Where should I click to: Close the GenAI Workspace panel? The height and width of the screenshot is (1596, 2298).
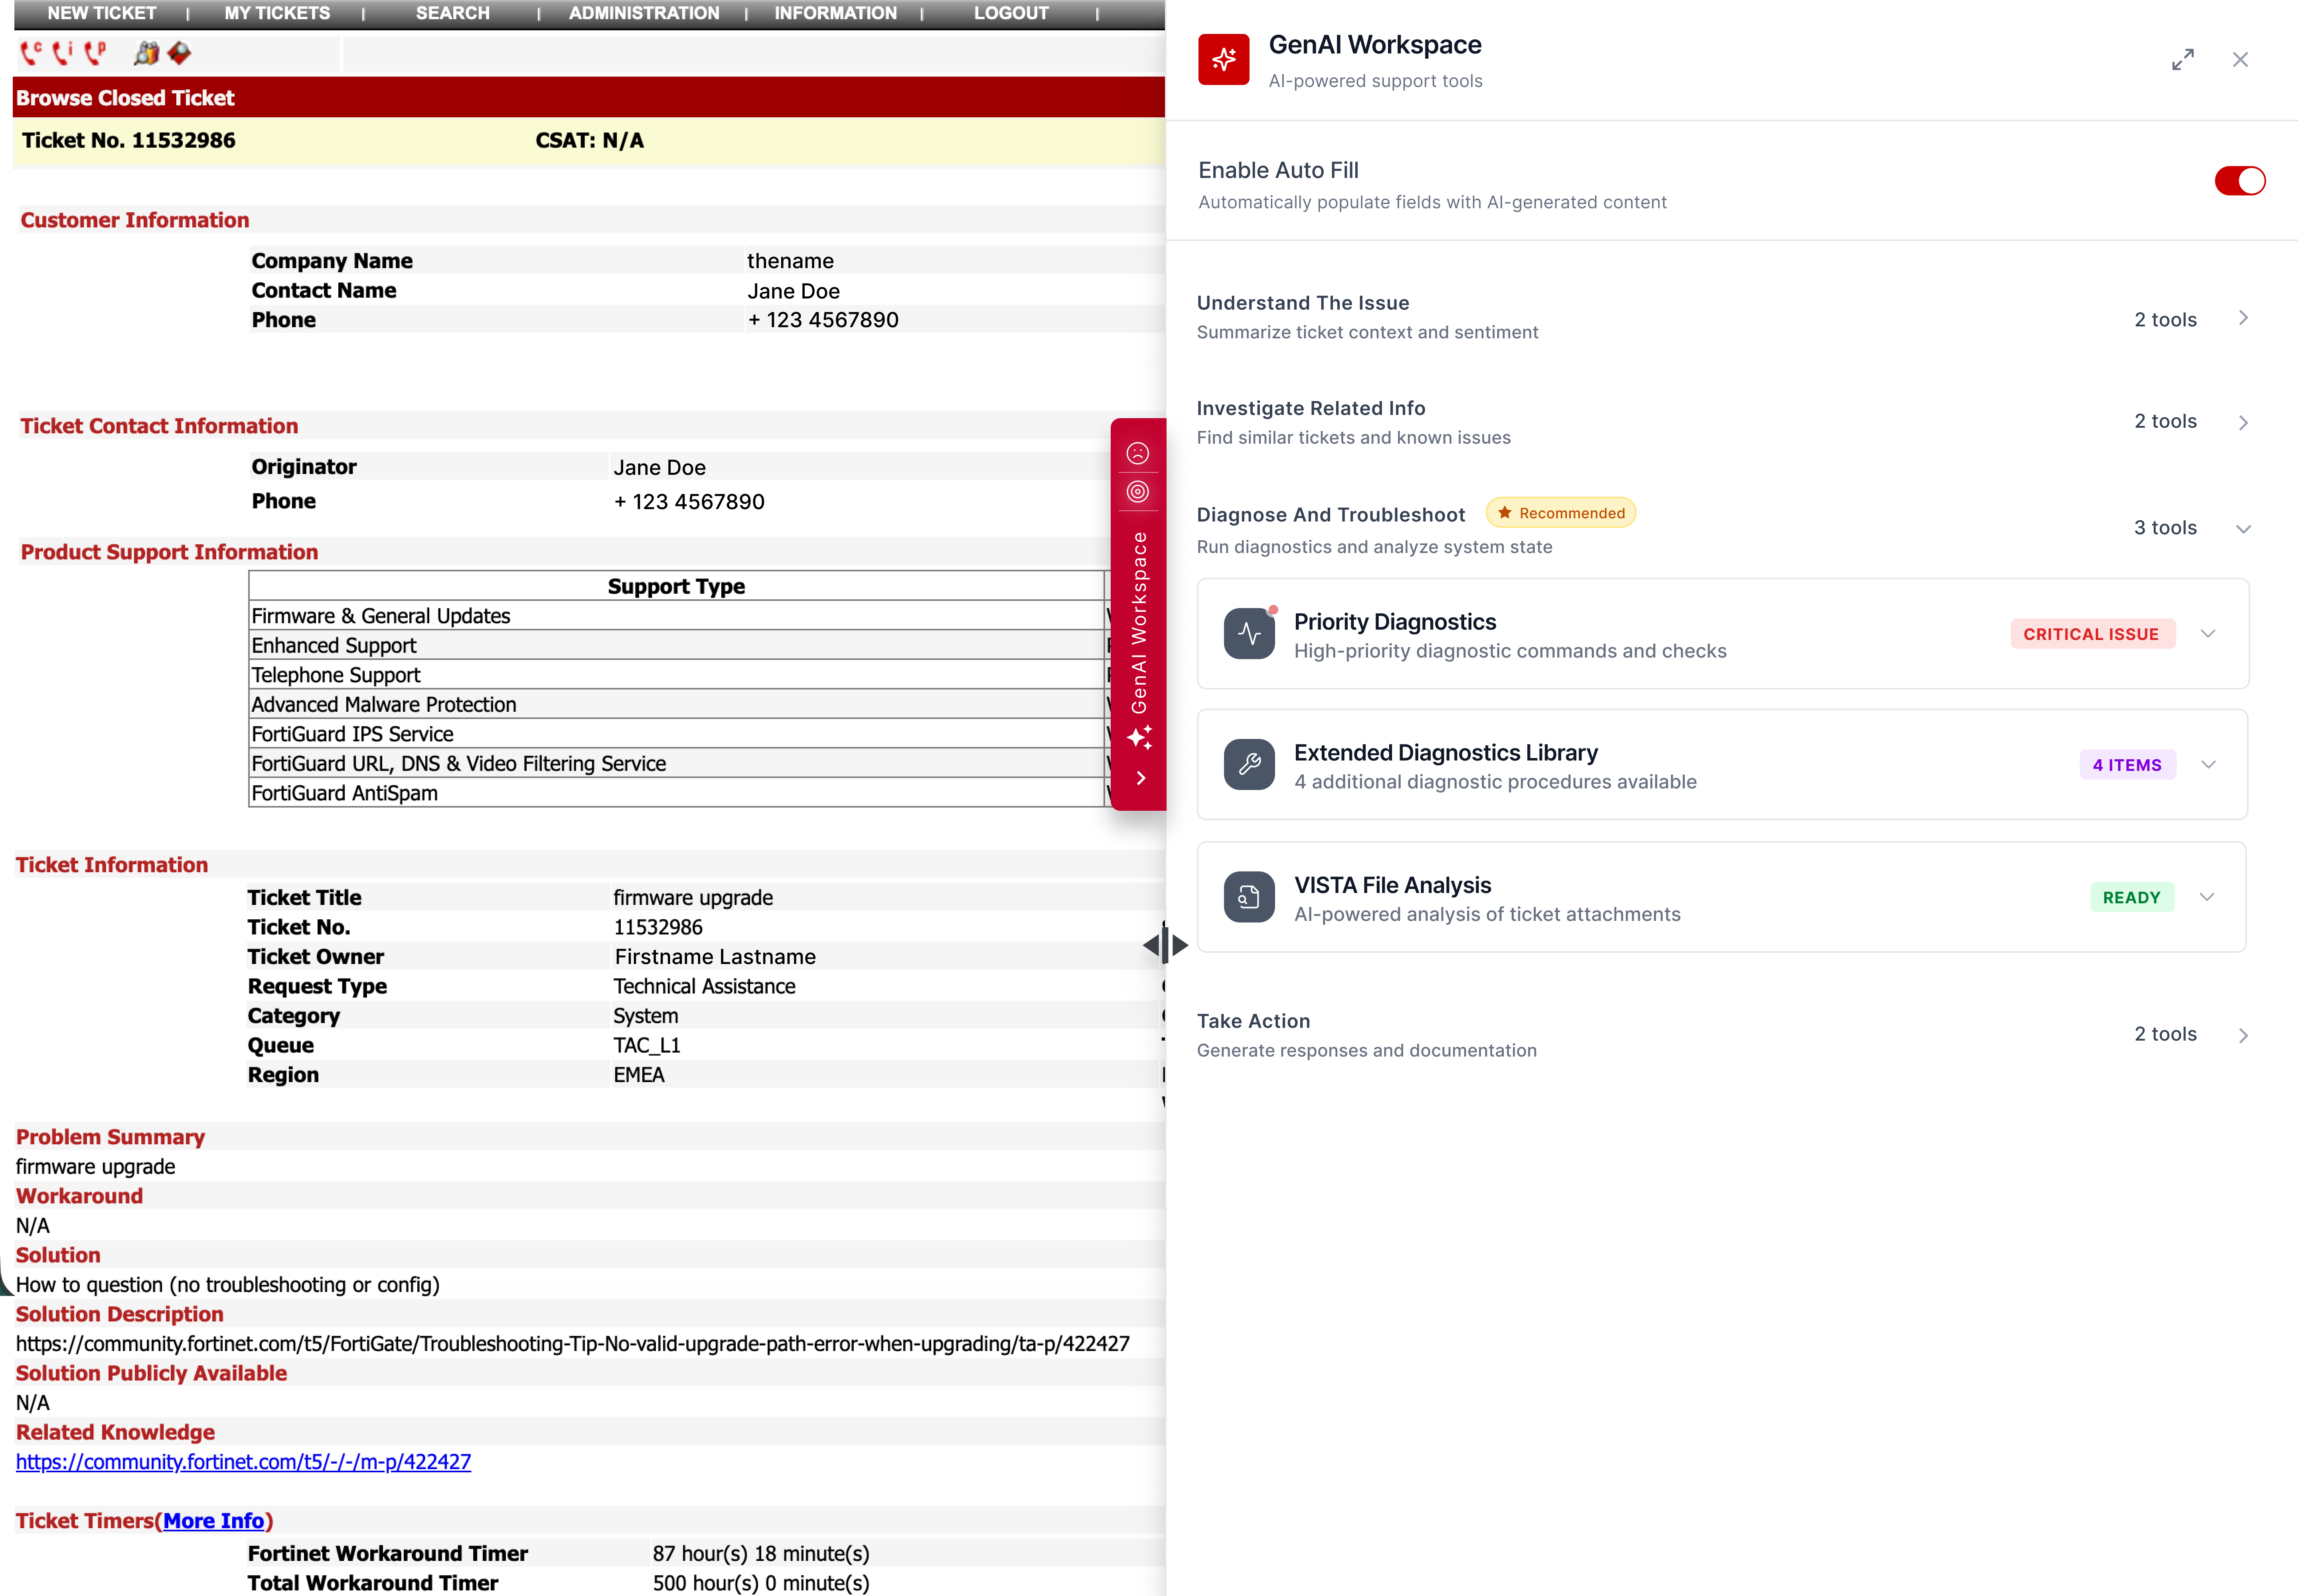2240,60
